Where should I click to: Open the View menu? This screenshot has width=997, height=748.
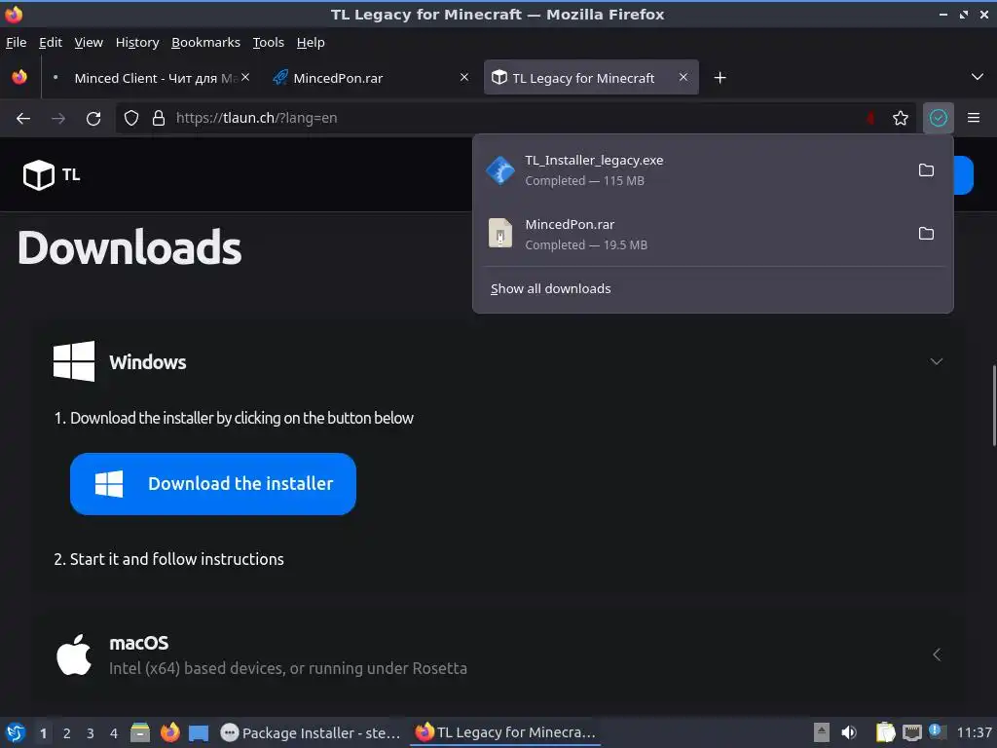point(89,43)
